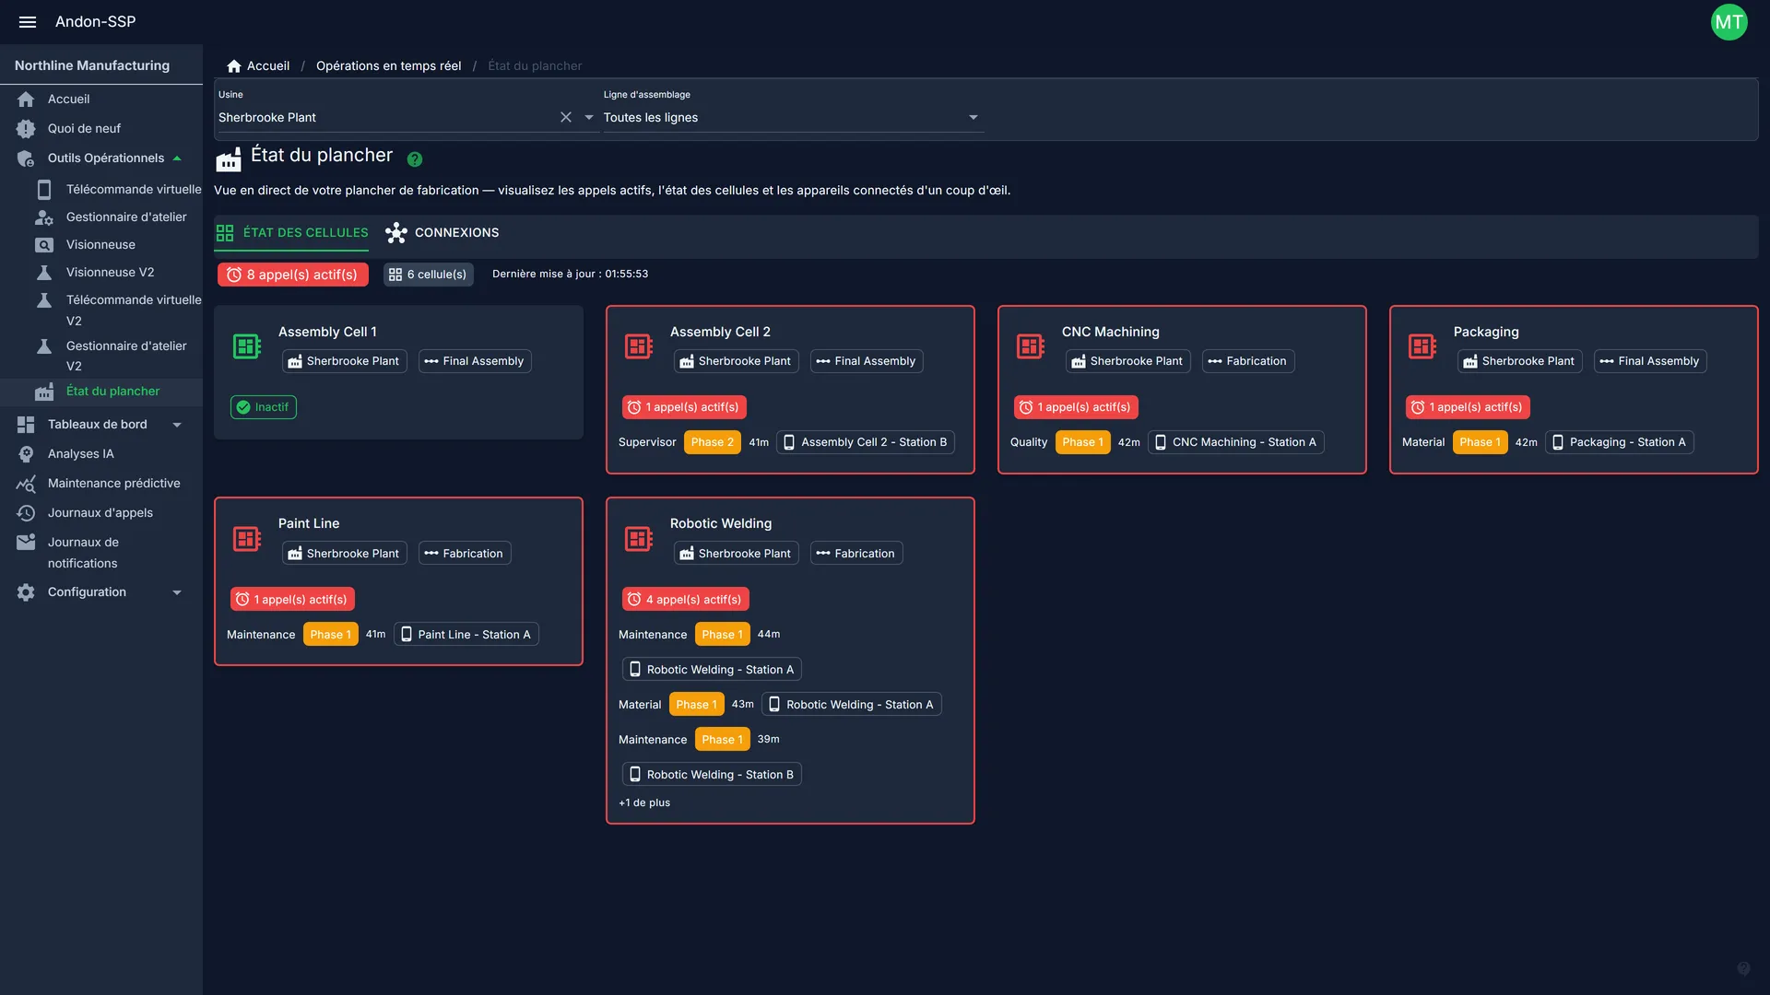Switch to the Connexions tab

442,233
